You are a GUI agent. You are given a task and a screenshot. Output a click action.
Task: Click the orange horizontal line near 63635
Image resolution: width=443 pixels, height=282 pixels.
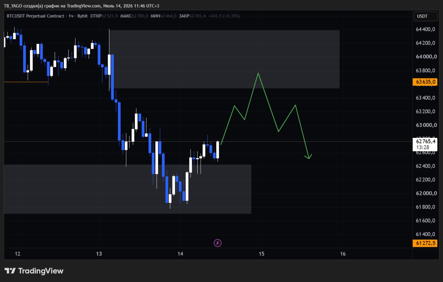pyautogui.click(x=26, y=82)
